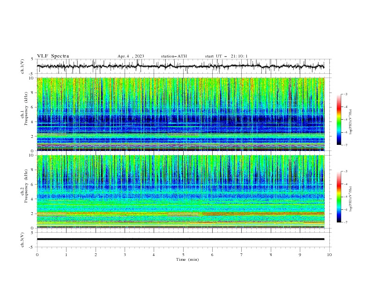Click time axis tick label "1"
Viewport: 371px width, 286px height.
coord(66,255)
